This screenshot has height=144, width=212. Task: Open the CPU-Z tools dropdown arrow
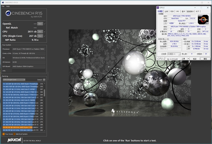188,59
